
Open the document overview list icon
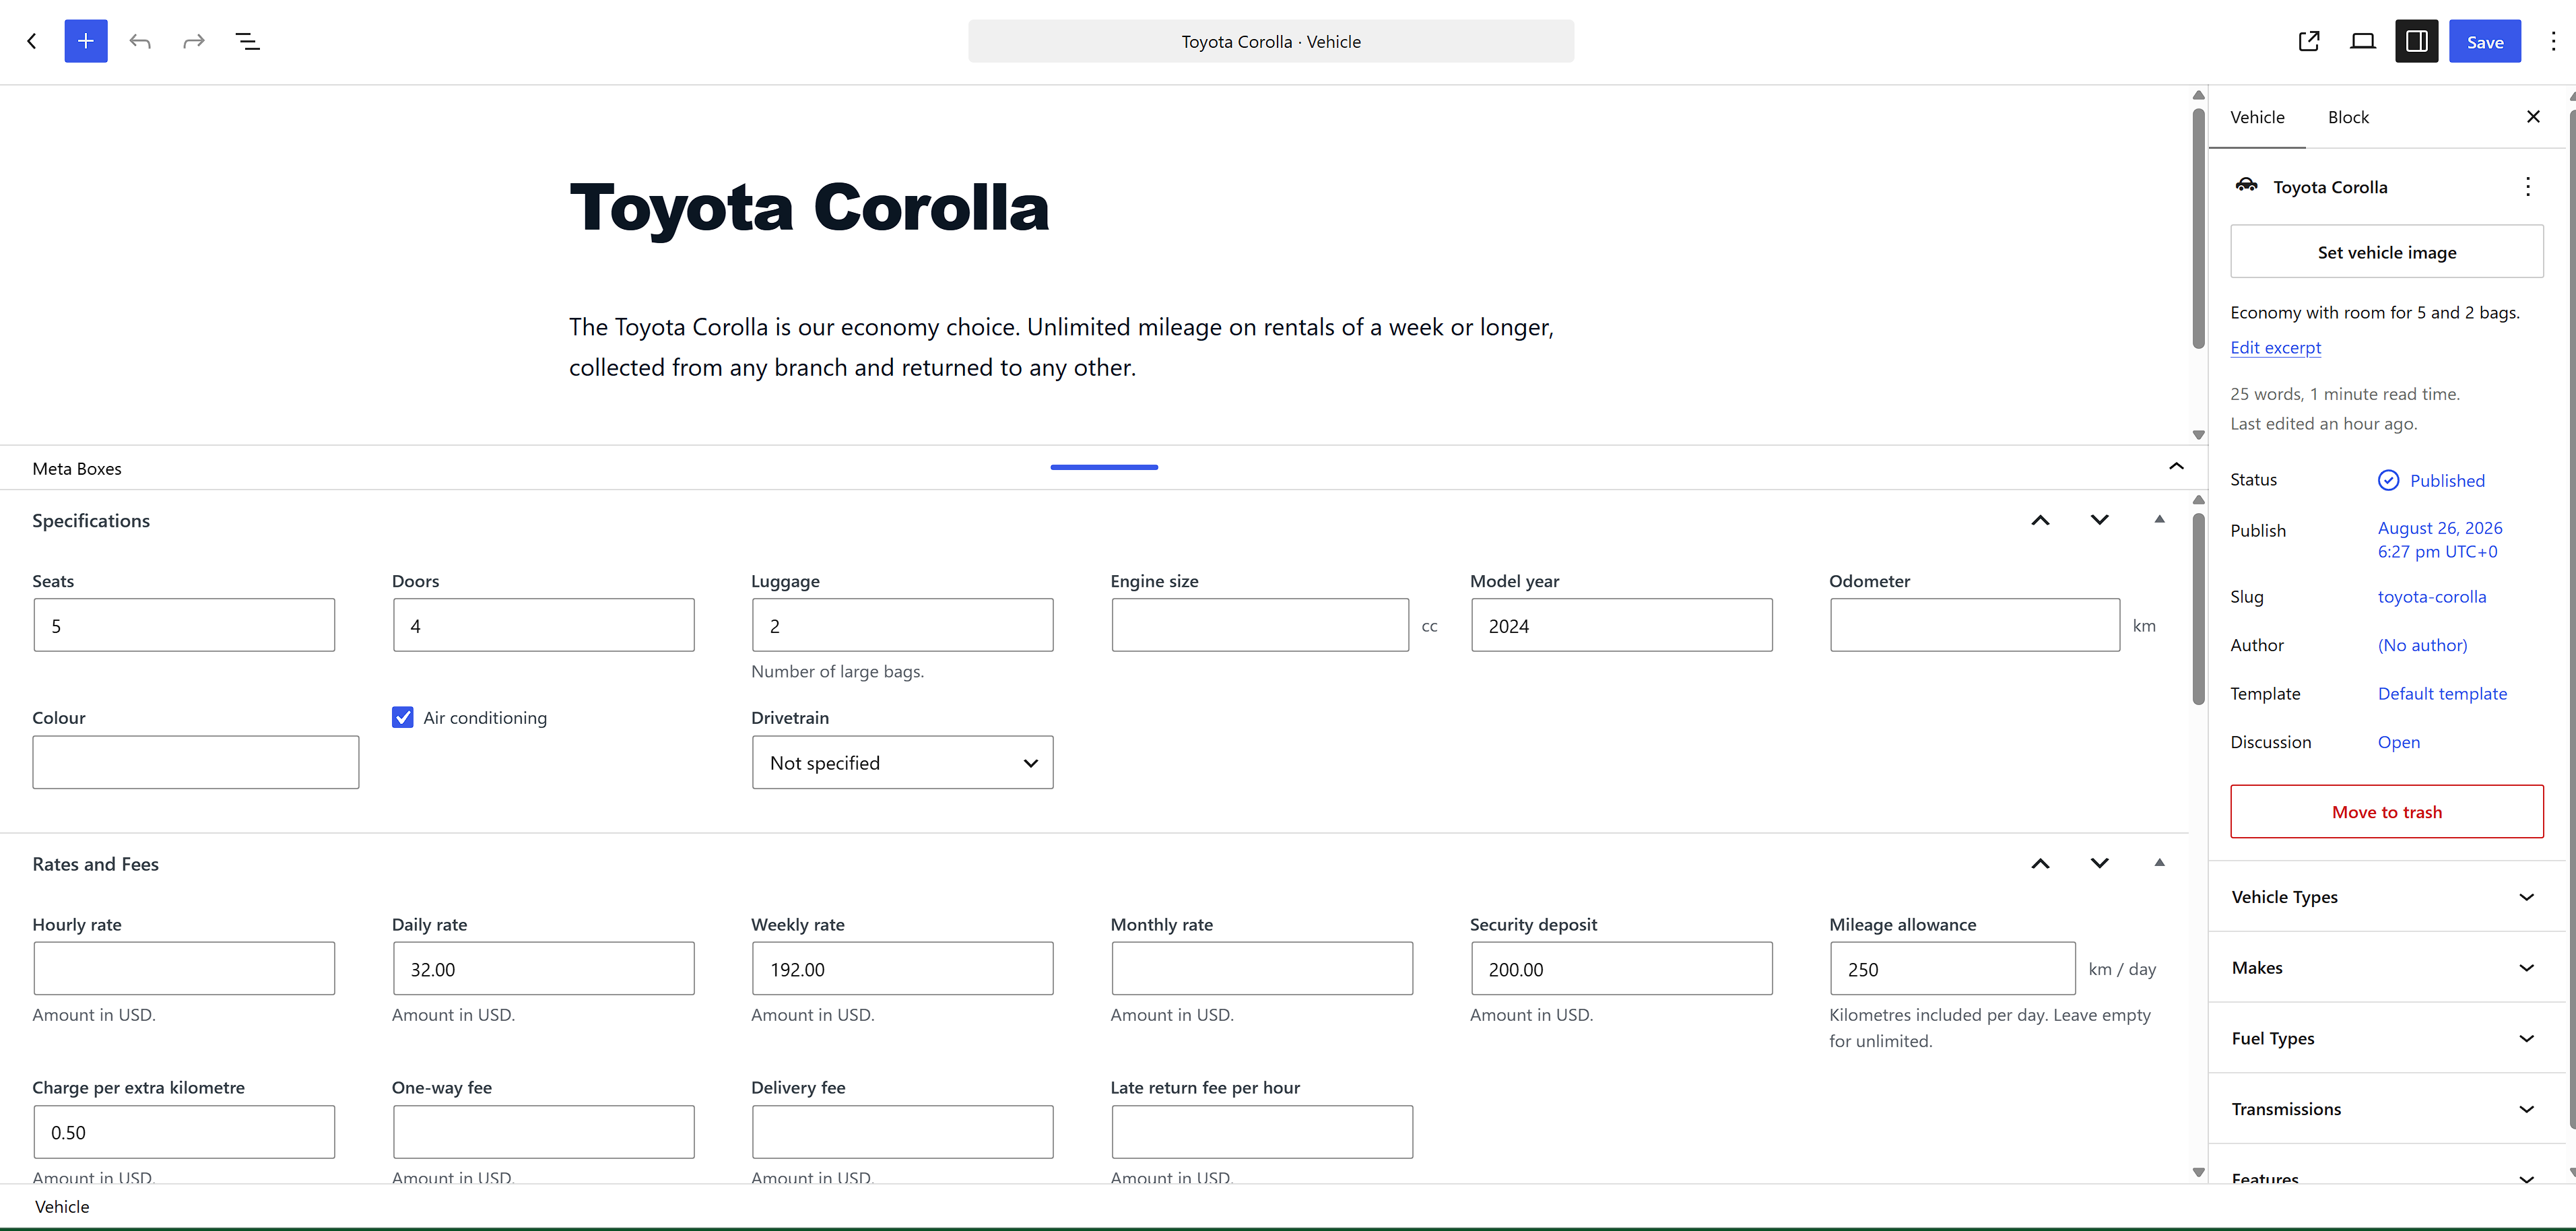click(247, 41)
